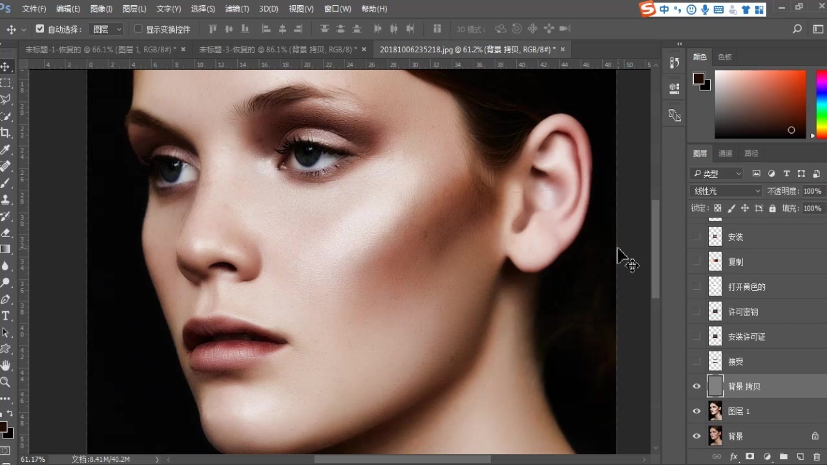Open the History panel icon

(x=675, y=62)
